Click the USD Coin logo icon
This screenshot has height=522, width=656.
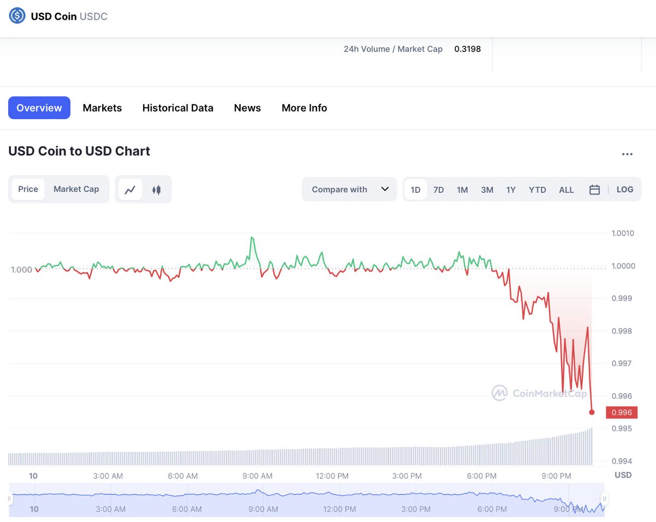coord(17,16)
